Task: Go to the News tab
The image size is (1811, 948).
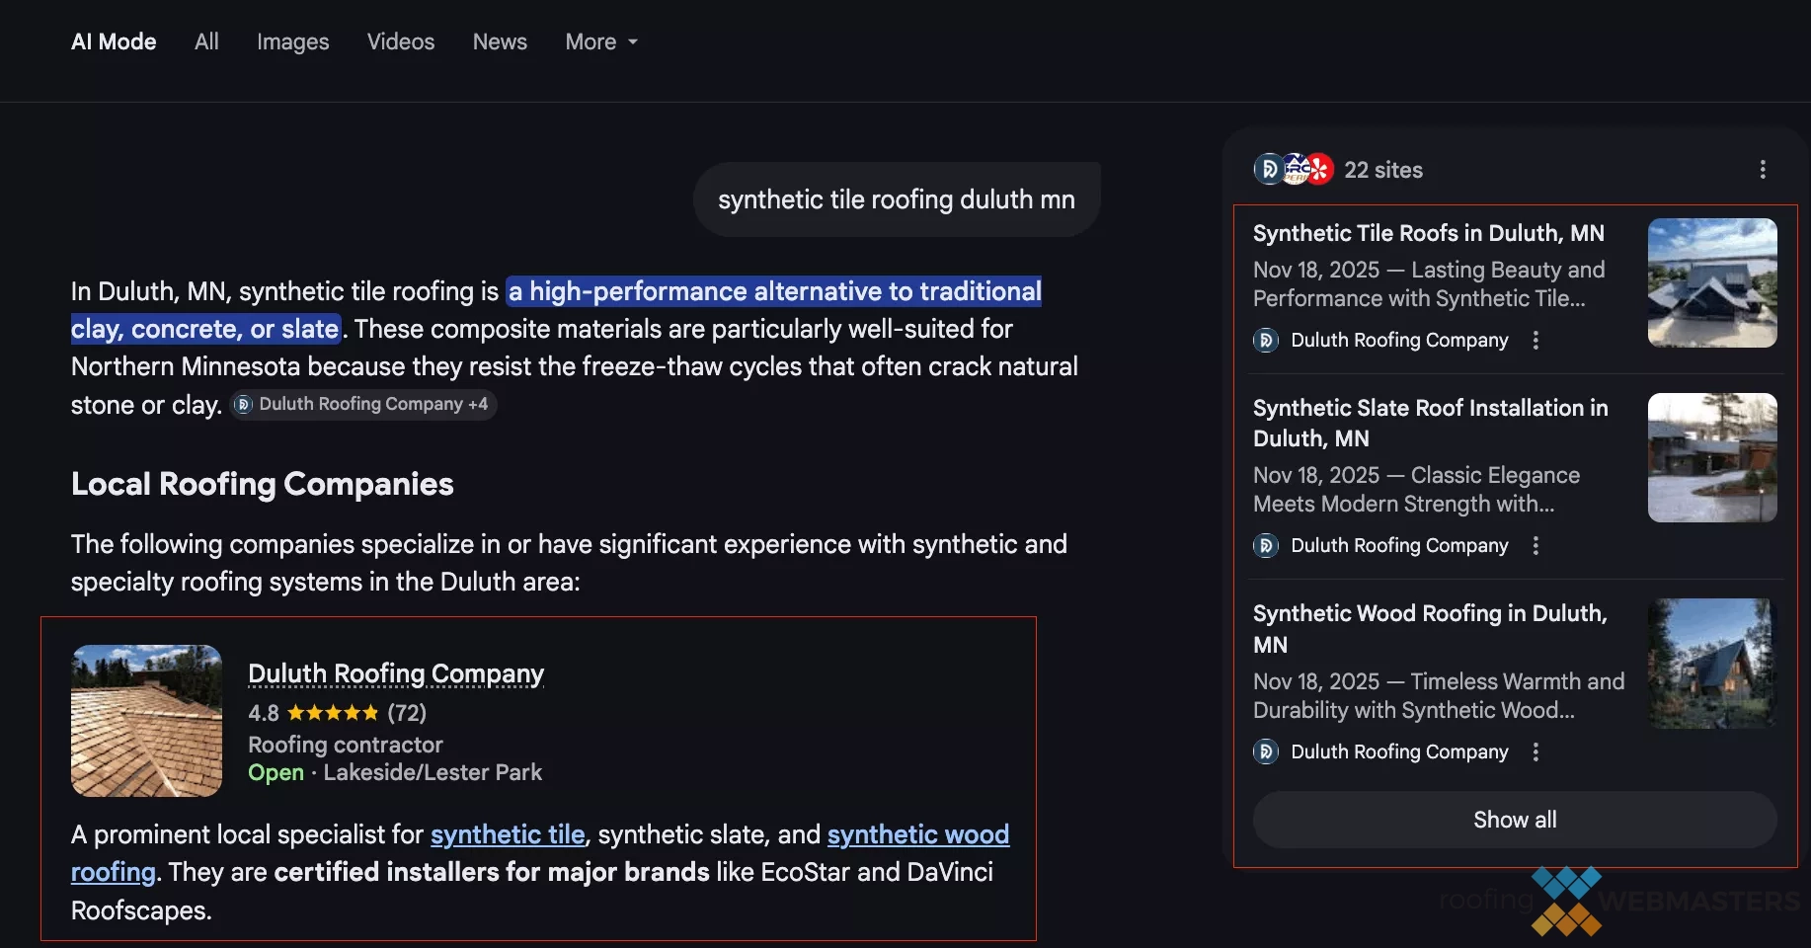Action: coord(500,41)
